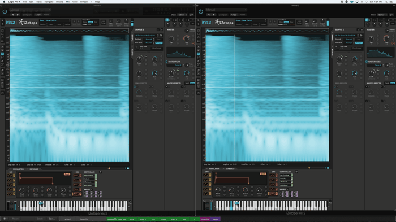Screen dimensions: 396x222
Task: Switch to the Keyboard tab in whine 1
Action: (34, 169)
